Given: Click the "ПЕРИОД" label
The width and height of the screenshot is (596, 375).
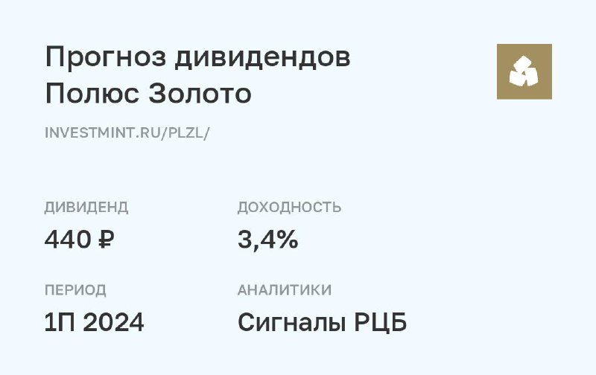Looking at the screenshot, I should coord(75,290).
